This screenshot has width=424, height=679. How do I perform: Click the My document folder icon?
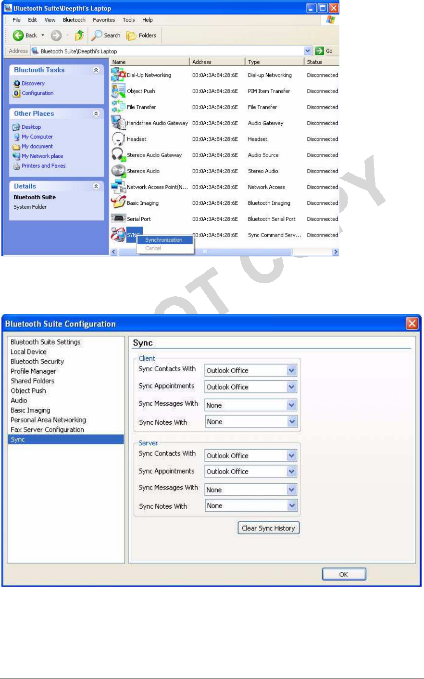coord(16,147)
